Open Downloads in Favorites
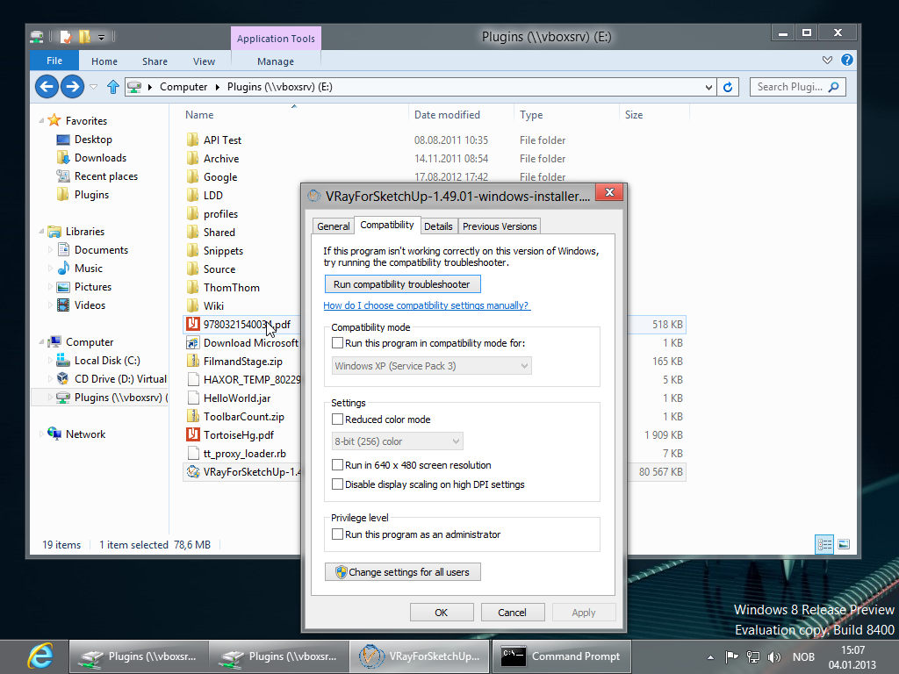This screenshot has height=674, width=899. click(x=100, y=158)
